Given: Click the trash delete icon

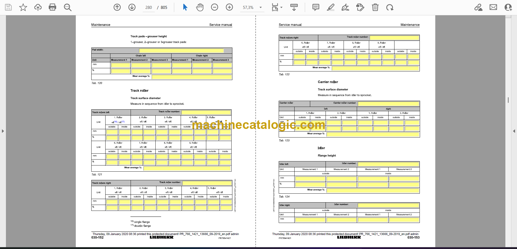Looking at the screenshot, I should (x=375, y=7).
